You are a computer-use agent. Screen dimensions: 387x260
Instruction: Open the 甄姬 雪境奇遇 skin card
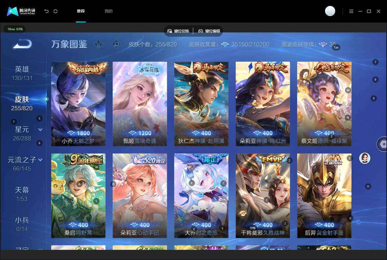point(140,104)
